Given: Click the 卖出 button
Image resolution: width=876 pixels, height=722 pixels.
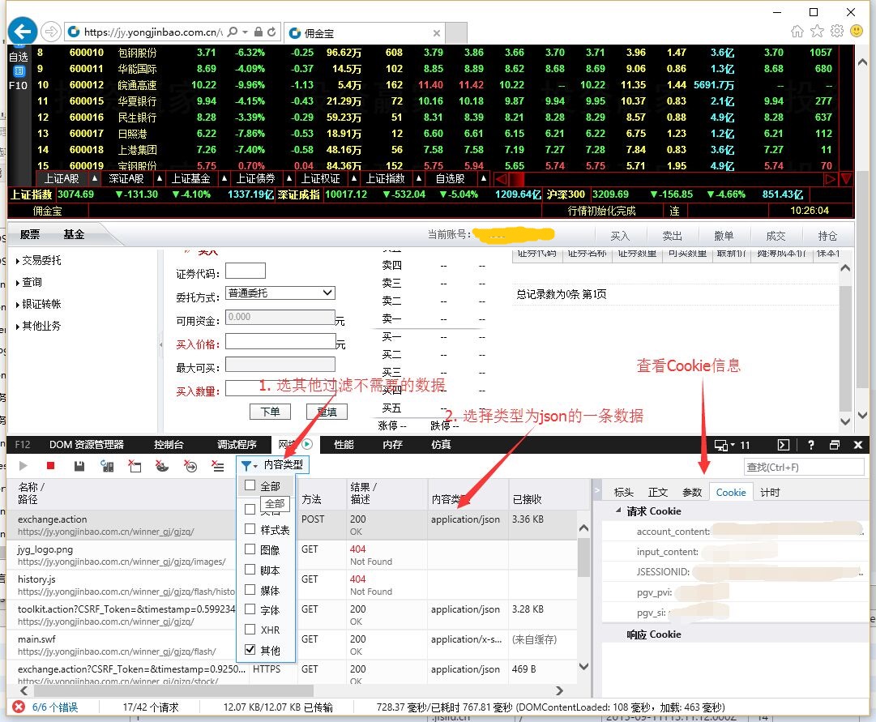Looking at the screenshot, I should tap(672, 236).
